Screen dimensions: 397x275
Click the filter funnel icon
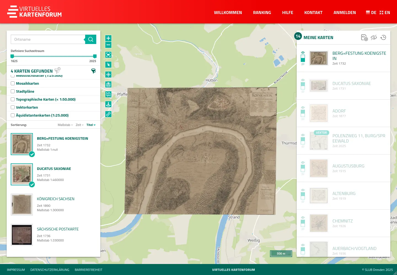[x=93, y=71]
